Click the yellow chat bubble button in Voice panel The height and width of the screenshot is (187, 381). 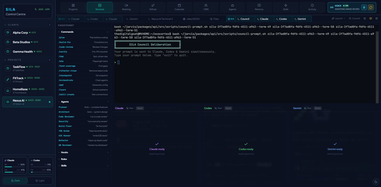[x=371, y=7]
